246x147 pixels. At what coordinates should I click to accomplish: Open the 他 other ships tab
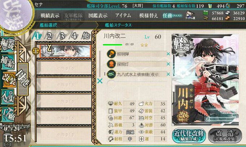pos(86,36)
